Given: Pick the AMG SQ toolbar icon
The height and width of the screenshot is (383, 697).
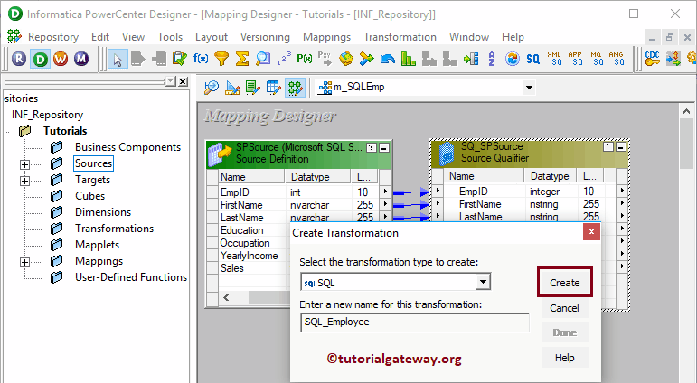Looking at the screenshot, I should coord(617,58).
